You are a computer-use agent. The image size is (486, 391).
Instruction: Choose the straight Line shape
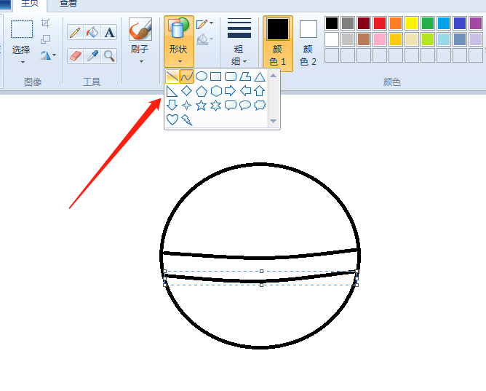(172, 76)
